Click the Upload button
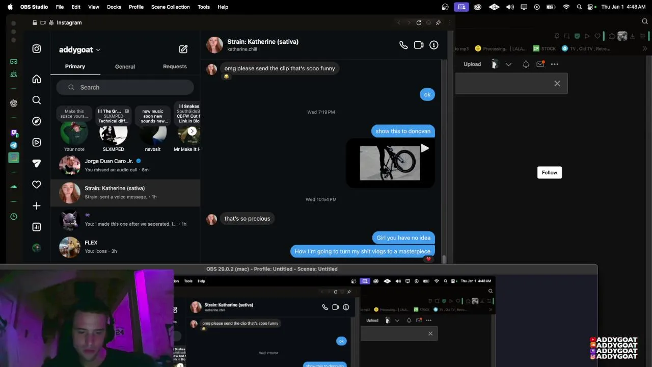Screen dimensions: 652x367 tap(472, 64)
